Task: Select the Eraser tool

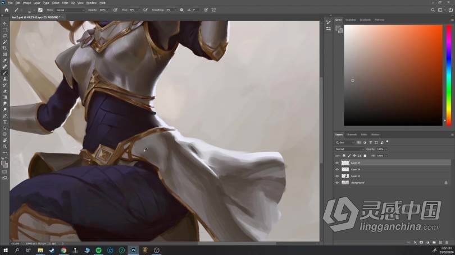Action: pyautogui.click(x=4, y=91)
